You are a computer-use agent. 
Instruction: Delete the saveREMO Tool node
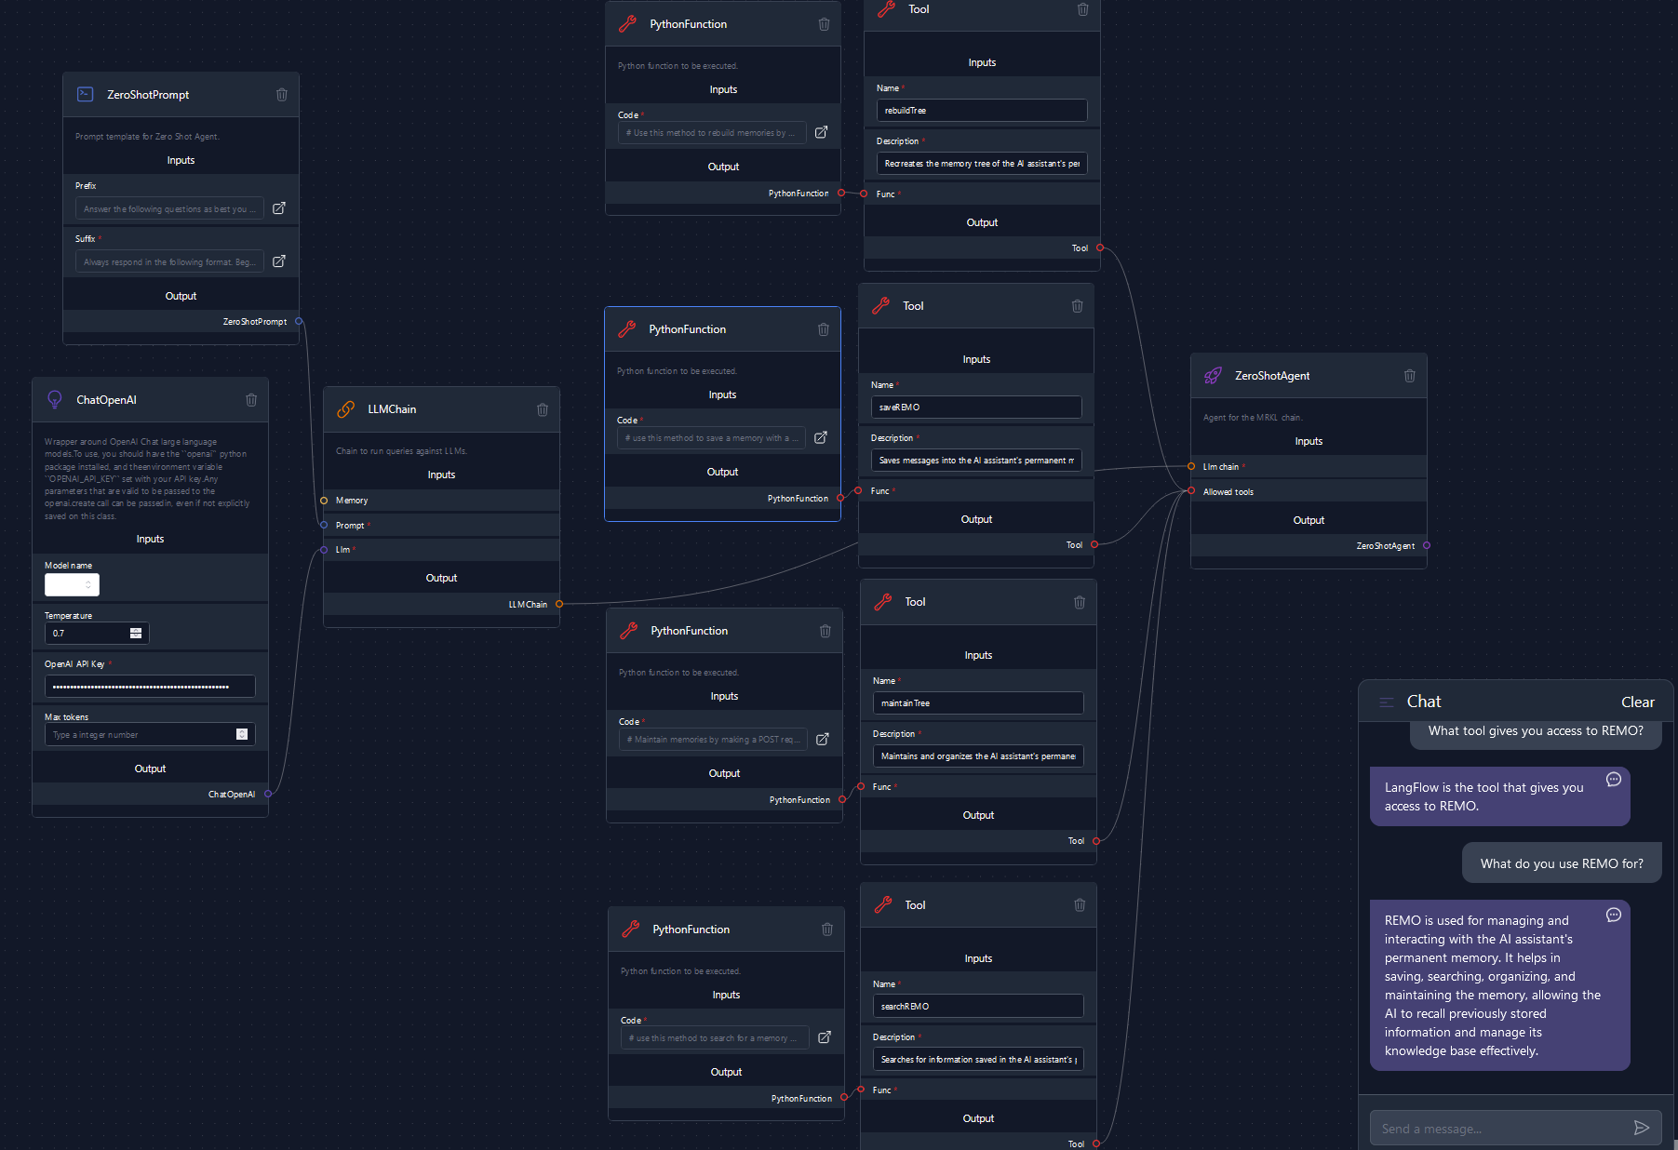tap(1077, 306)
